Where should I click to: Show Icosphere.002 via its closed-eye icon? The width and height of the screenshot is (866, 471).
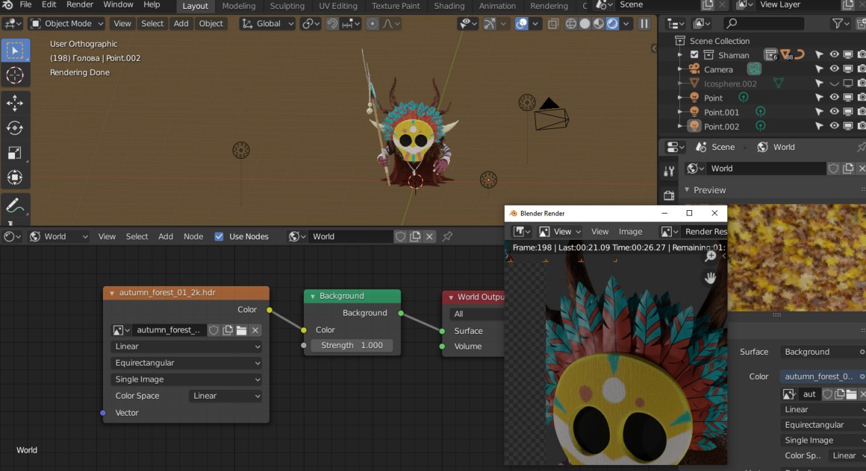(834, 84)
